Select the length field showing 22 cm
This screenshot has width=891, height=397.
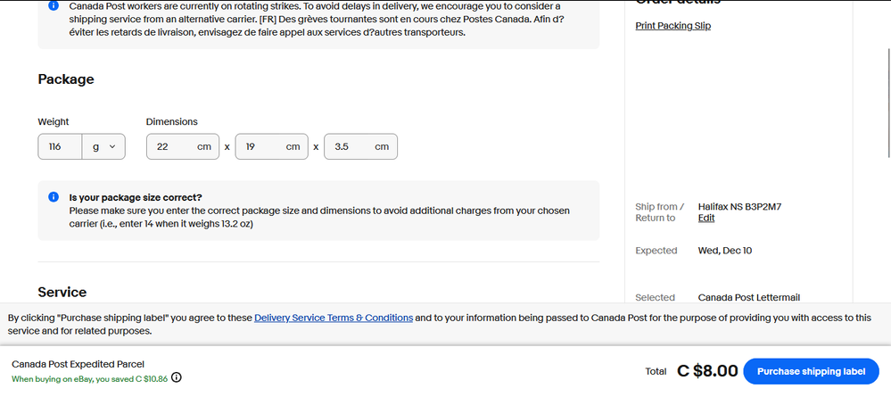(x=182, y=146)
